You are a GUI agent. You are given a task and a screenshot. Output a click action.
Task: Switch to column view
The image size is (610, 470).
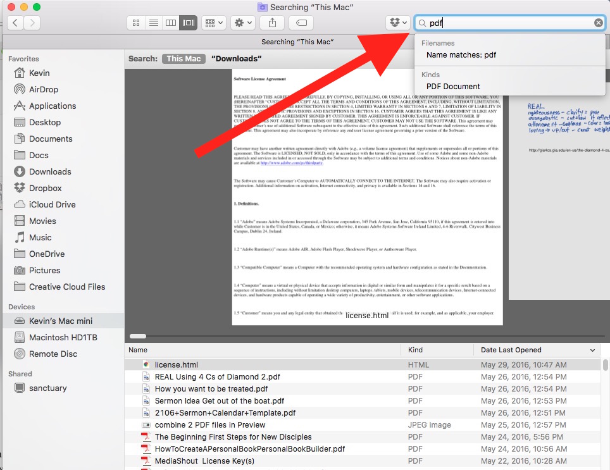171,23
